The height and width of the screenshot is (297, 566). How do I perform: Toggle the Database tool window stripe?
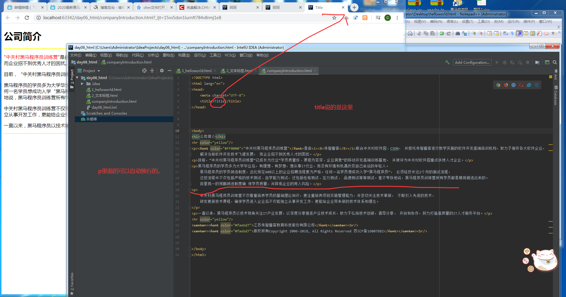point(556,95)
